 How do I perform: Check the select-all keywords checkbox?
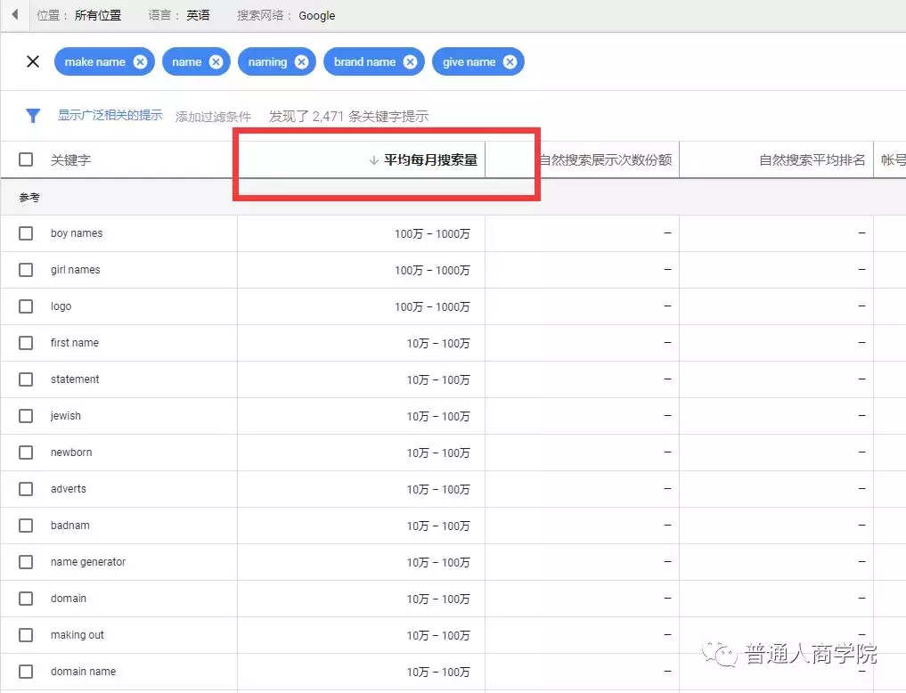click(x=24, y=159)
